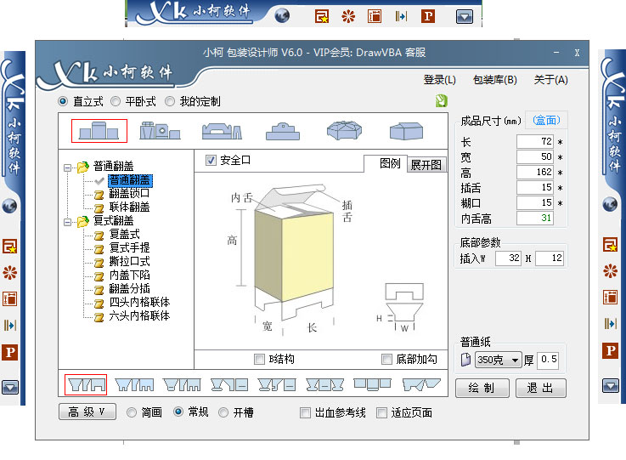
Task: Enable the B结构 checkbox
Action: pos(260,360)
